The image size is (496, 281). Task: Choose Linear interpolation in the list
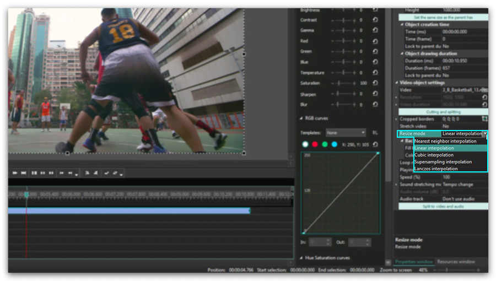450,148
